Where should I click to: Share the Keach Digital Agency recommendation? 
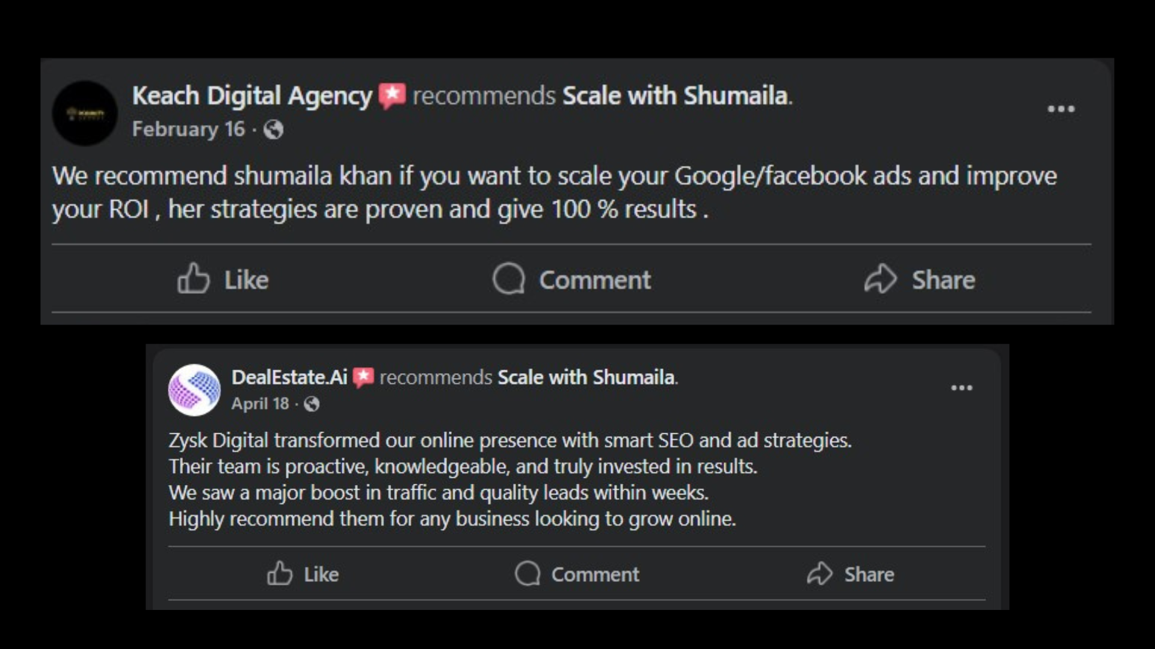(x=920, y=279)
